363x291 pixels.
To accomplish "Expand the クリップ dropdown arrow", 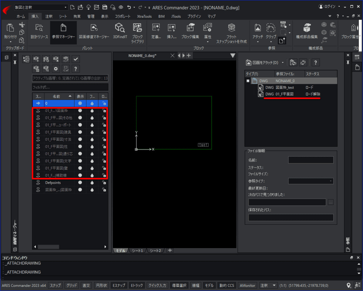I will point(271,42).
